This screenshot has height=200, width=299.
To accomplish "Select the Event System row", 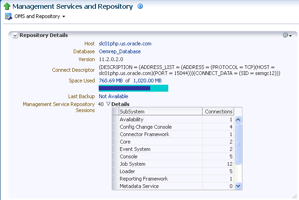I will point(173,149).
